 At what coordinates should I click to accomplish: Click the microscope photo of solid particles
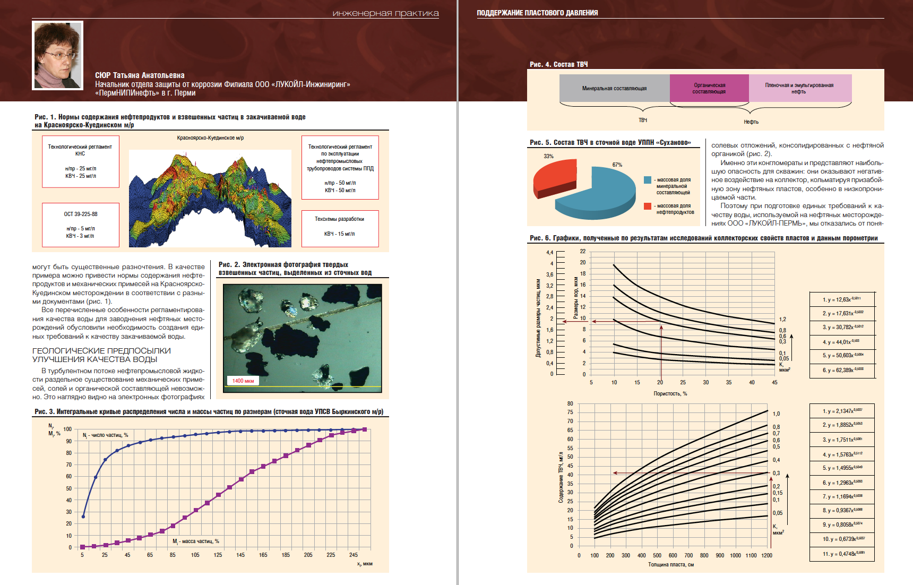[303, 338]
